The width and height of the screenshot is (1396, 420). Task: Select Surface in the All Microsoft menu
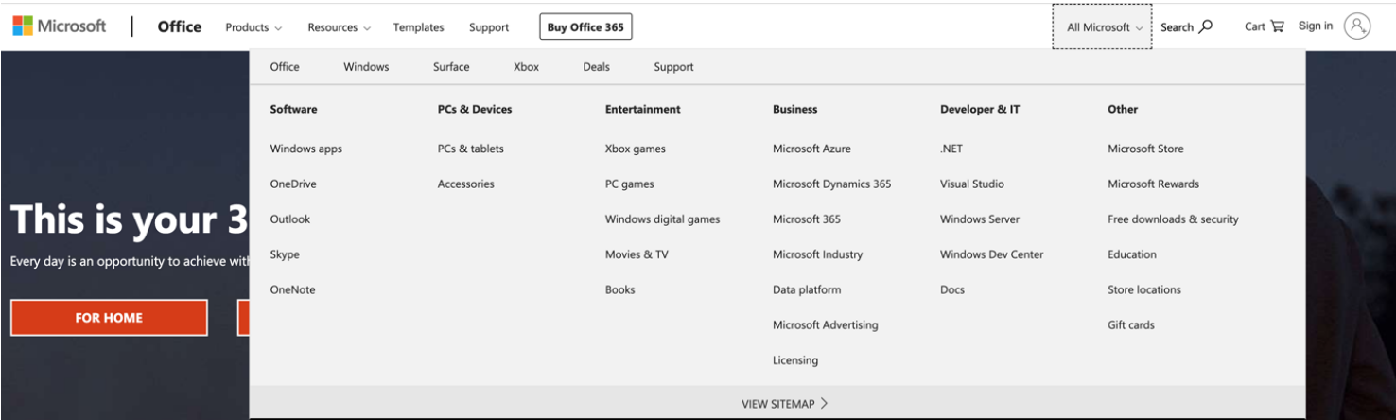[x=451, y=67]
